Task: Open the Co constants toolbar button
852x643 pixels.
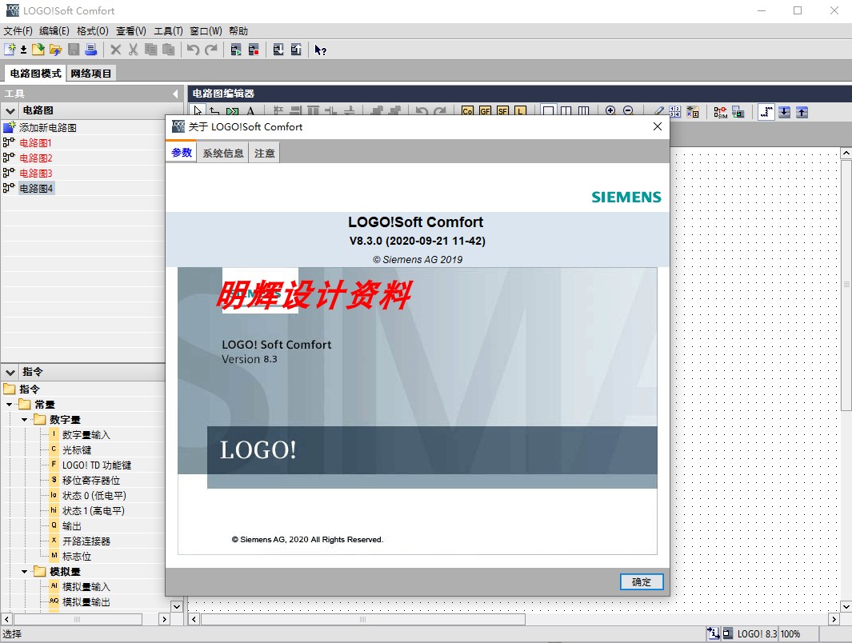Action: [467, 111]
